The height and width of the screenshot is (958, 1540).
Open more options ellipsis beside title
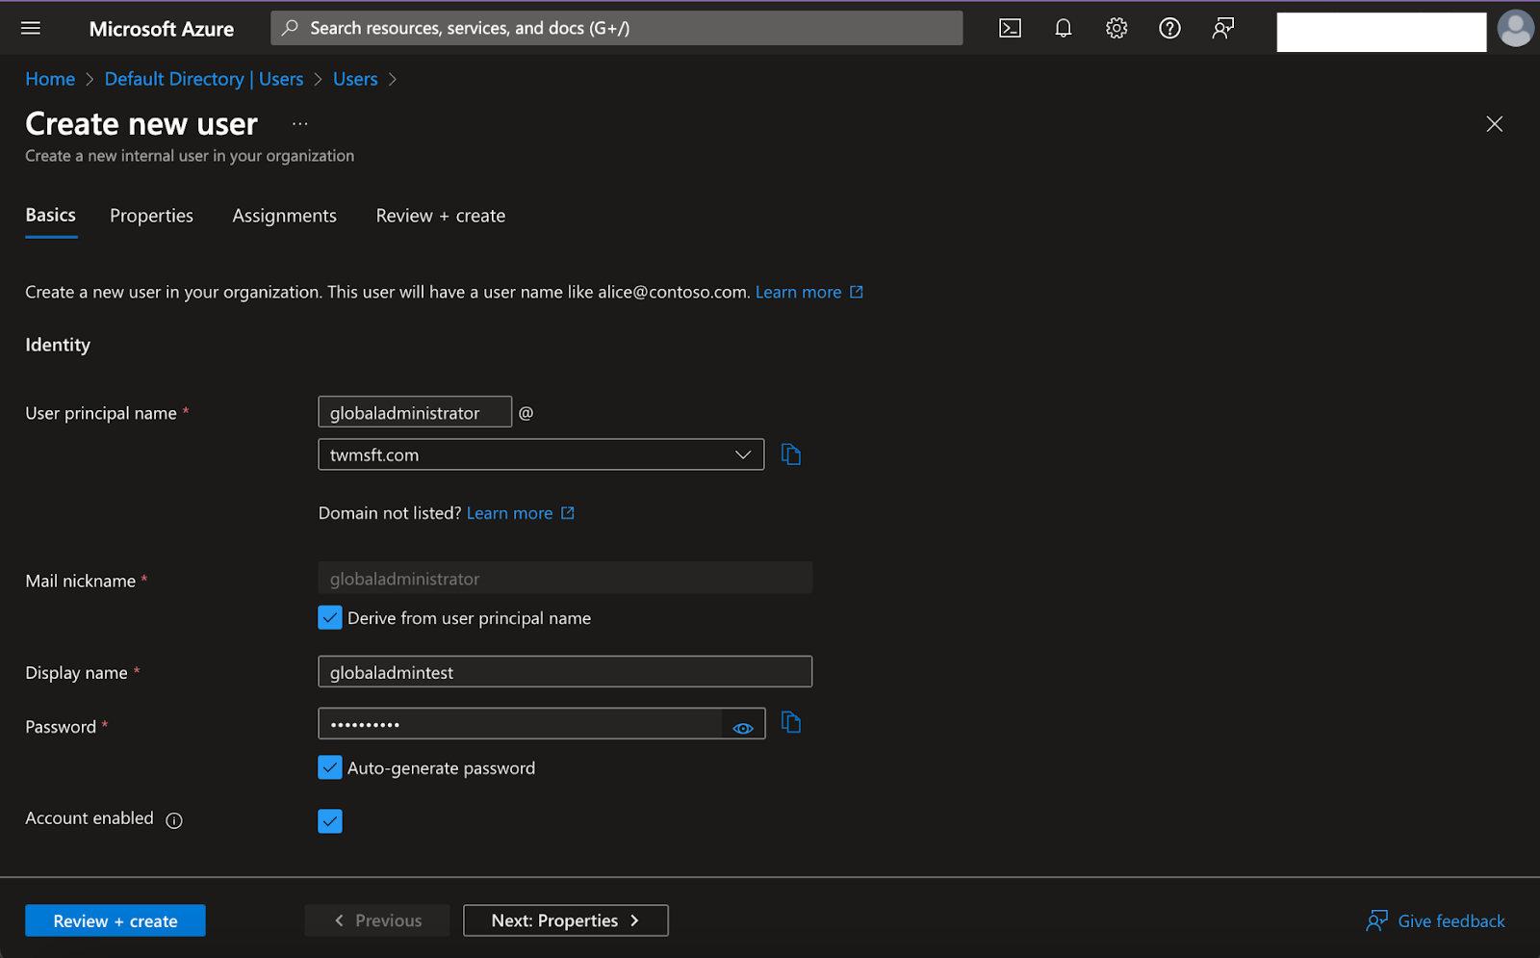pos(300,123)
